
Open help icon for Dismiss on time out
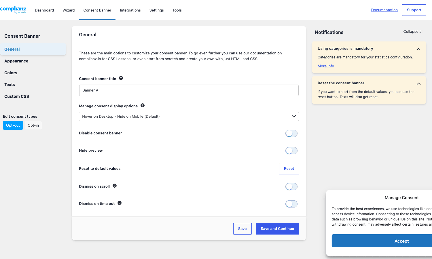[120, 203]
